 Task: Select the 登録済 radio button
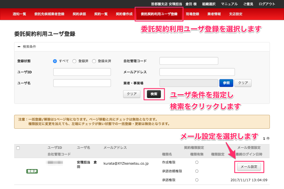point(74,61)
